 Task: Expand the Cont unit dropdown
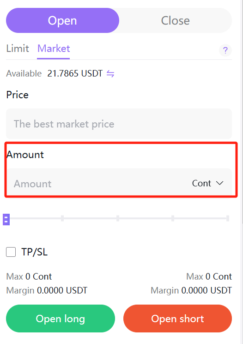pos(207,184)
